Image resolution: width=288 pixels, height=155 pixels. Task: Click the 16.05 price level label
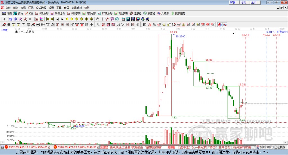tap(209, 60)
